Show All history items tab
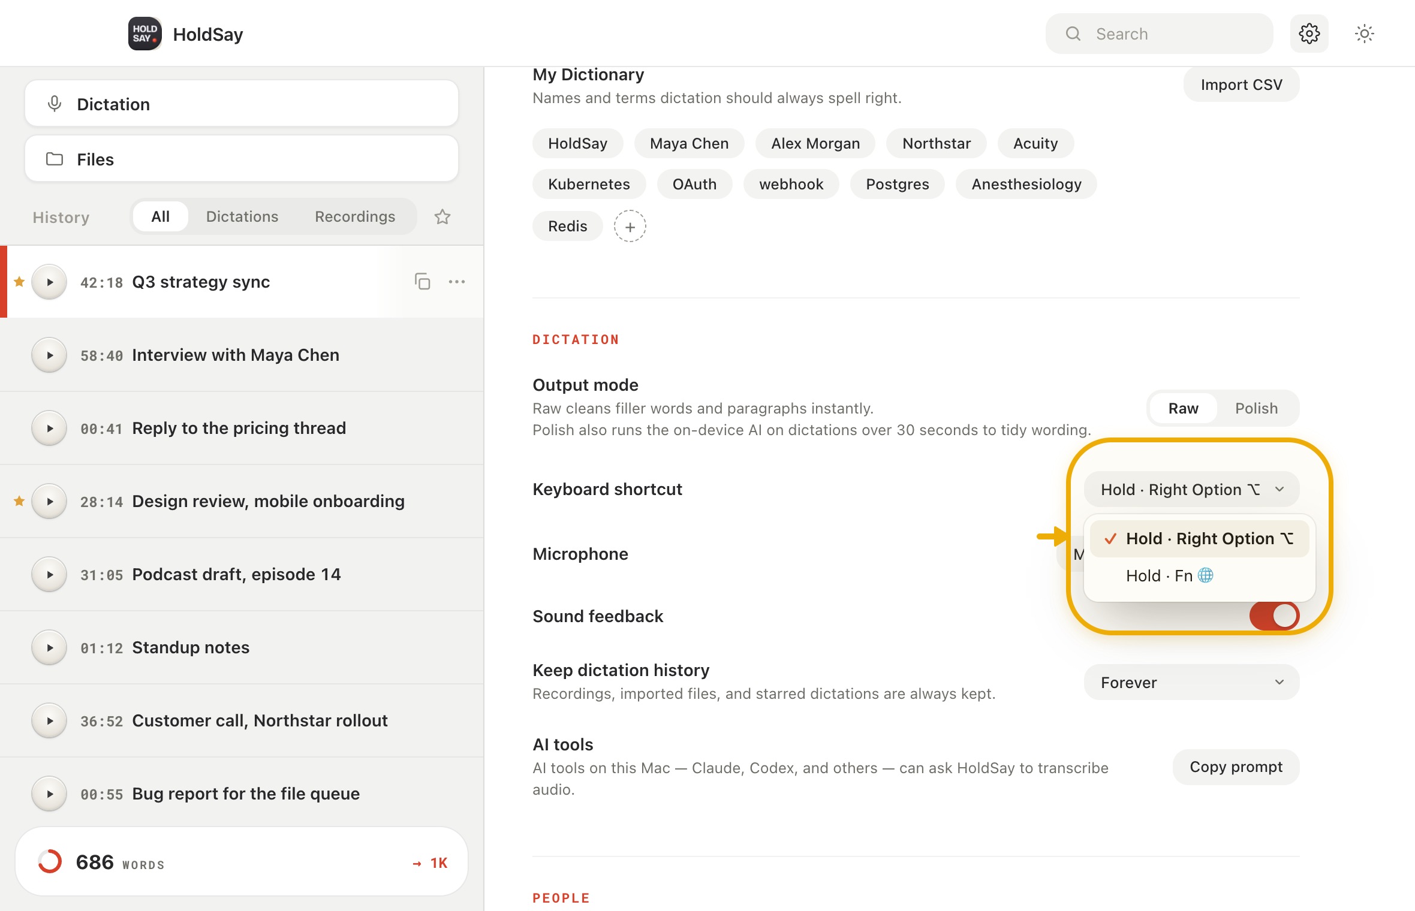 (x=160, y=216)
